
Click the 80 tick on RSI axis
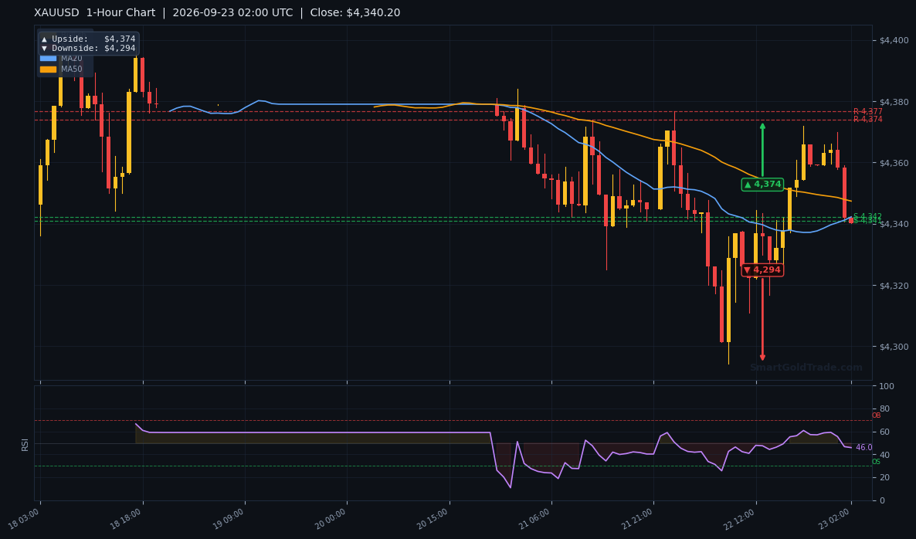tap(884, 409)
